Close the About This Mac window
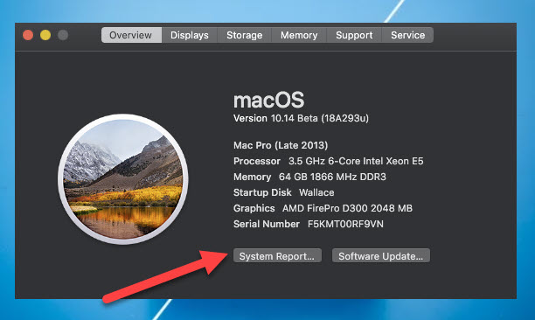Screen dimensions: 535x320 tap(28, 35)
